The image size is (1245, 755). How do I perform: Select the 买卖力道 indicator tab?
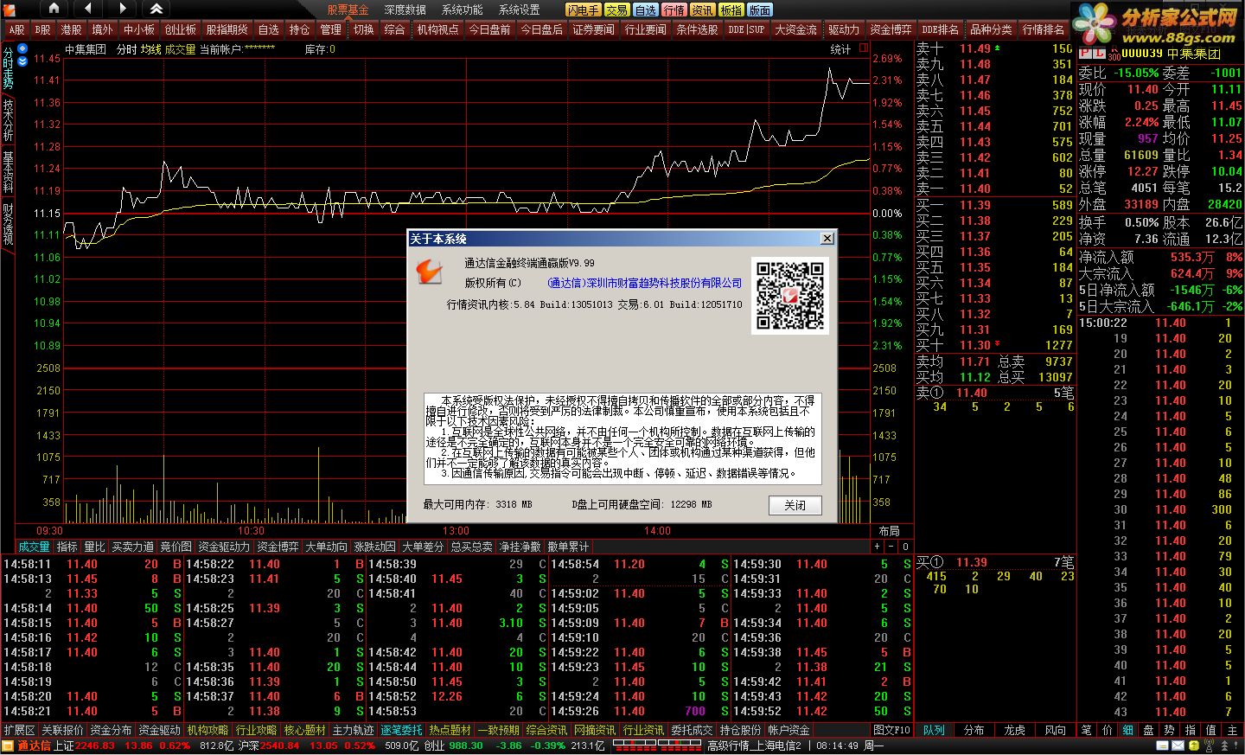132,547
